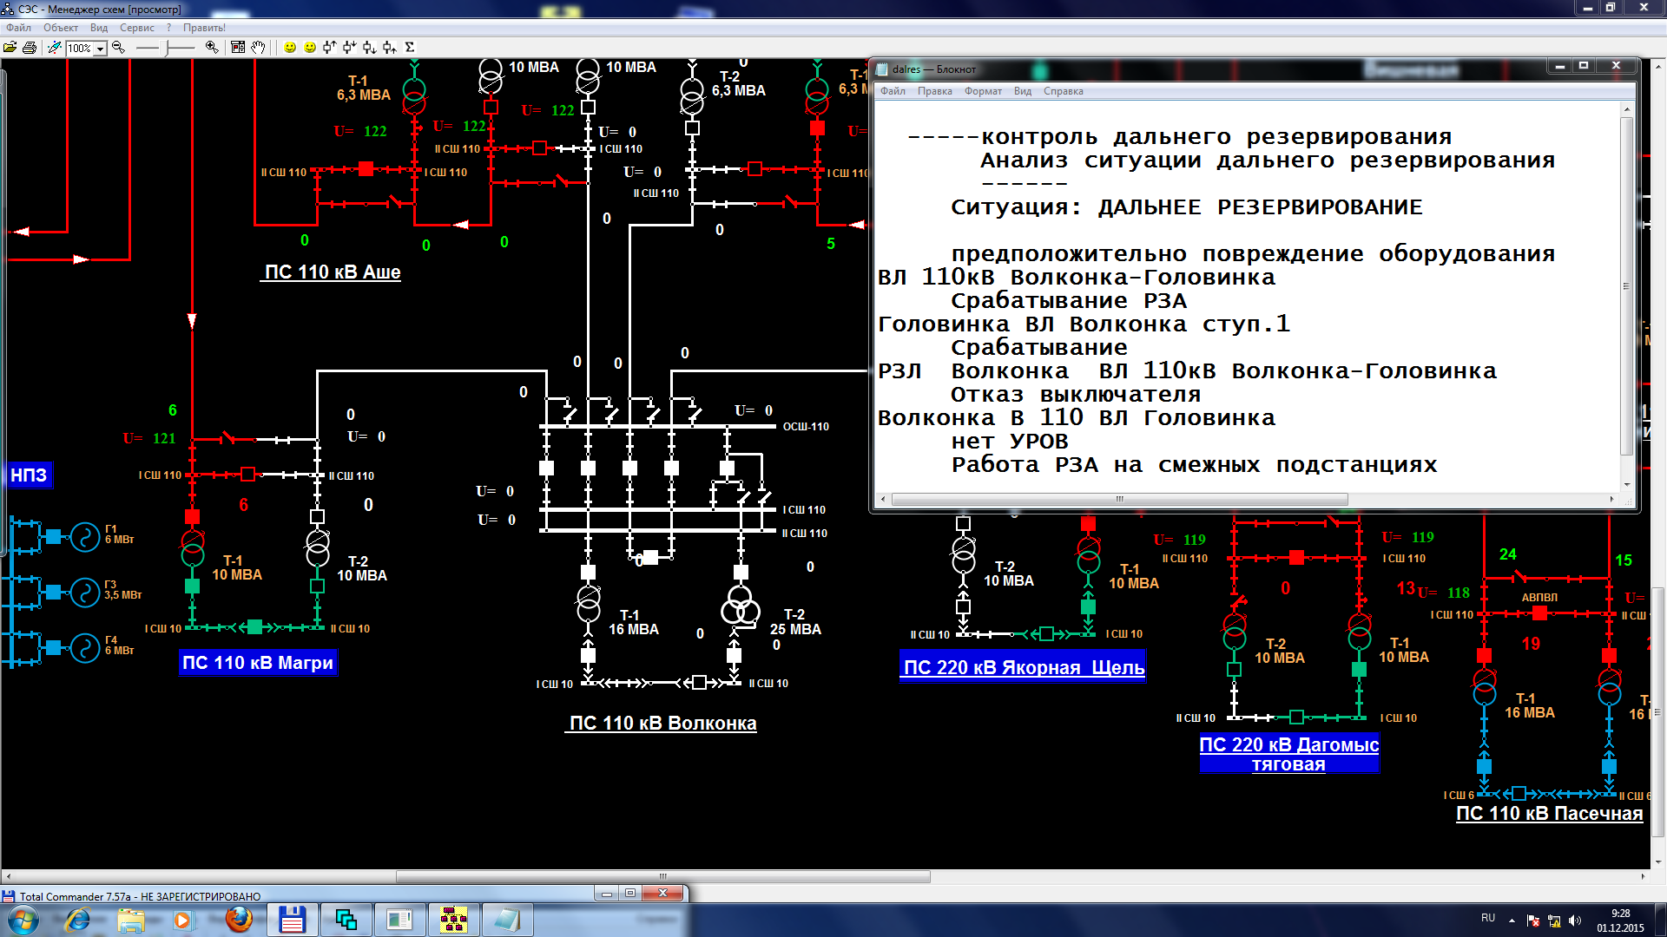Click the Sigma summation toolbar icon
This screenshot has width=1667, height=937.
tap(410, 48)
